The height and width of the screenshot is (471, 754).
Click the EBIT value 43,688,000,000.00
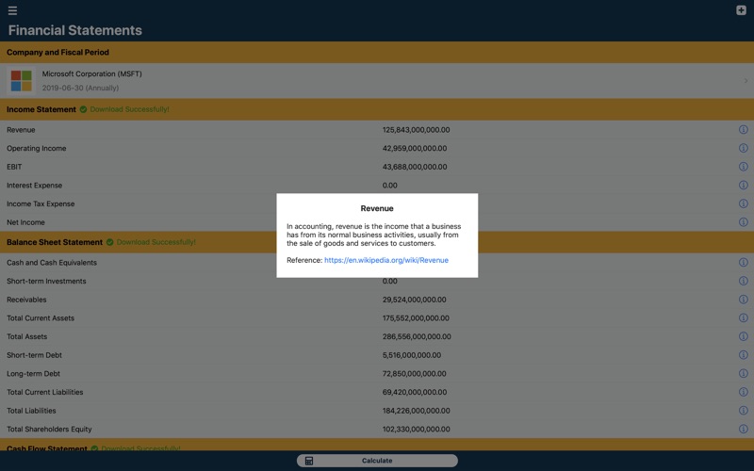pos(415,167)
